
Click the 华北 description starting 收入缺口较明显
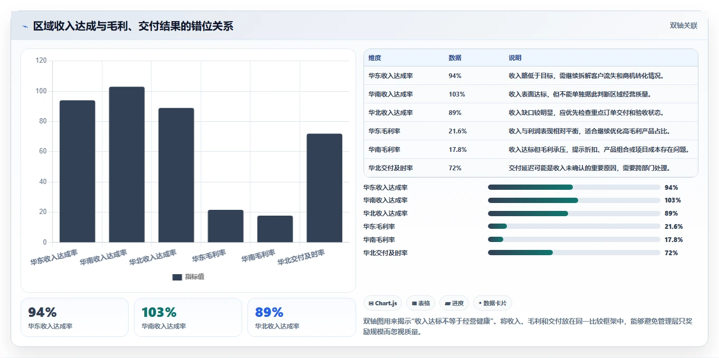pyautogui.click(x=586, y=113)
